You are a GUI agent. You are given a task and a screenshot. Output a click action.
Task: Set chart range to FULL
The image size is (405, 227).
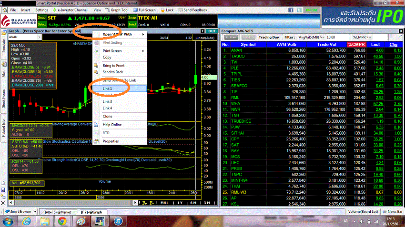(x=164, y=203)
